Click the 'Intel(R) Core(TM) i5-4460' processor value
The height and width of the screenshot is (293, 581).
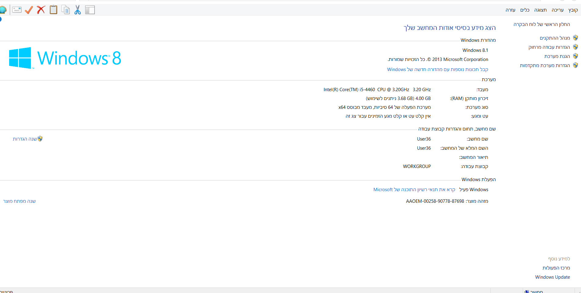click(x=377, y=90)
